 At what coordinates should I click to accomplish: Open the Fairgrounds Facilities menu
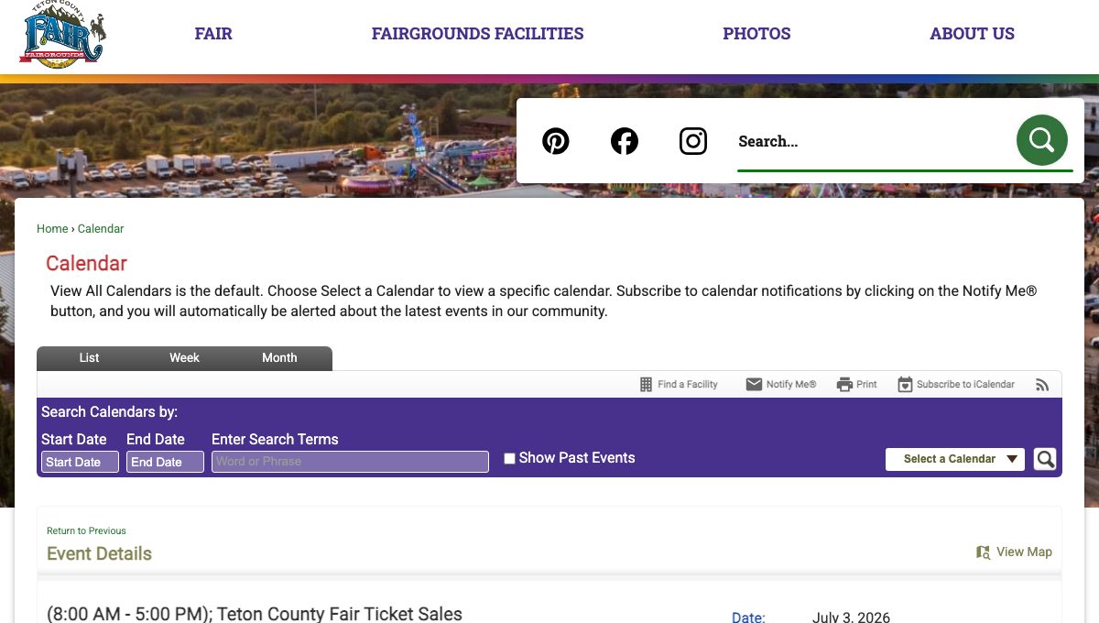[477, 34]
